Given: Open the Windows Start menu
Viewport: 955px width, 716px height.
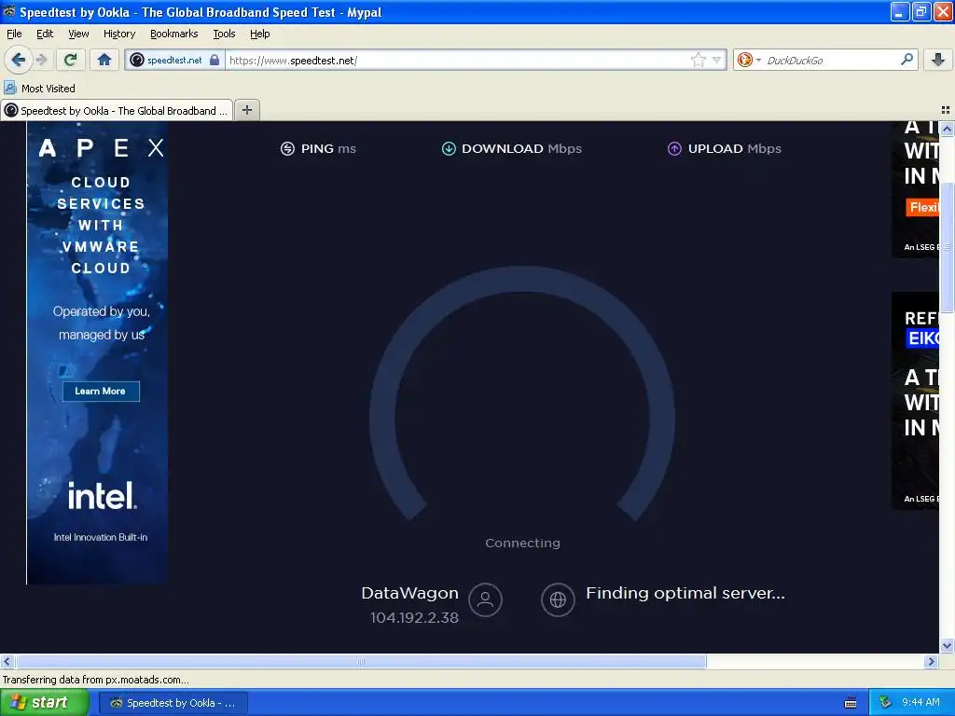Looking at the screenshot, I should (x=45, y=702).
